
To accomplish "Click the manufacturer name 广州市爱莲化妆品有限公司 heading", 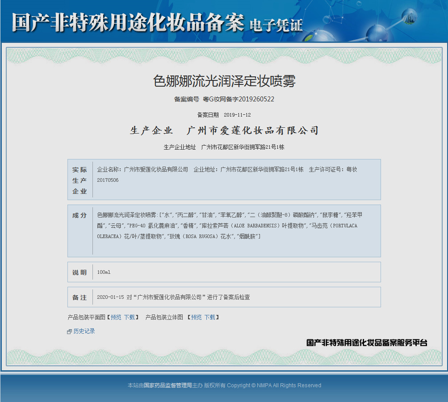I will tap(252, 130).
